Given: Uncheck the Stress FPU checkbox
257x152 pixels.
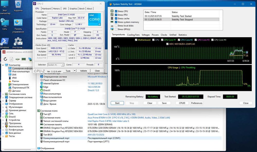Looking at the screenshot, I should click(116, 15).
